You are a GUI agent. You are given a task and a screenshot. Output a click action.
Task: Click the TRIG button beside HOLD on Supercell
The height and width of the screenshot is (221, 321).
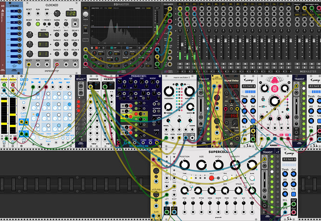(225, 178)
